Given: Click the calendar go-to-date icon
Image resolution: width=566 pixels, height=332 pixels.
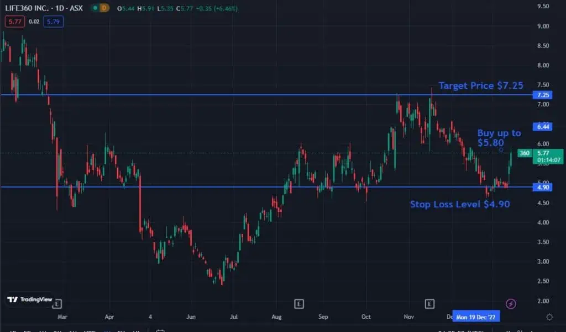Looking at the screenshot, I should (x=160, y=330).
